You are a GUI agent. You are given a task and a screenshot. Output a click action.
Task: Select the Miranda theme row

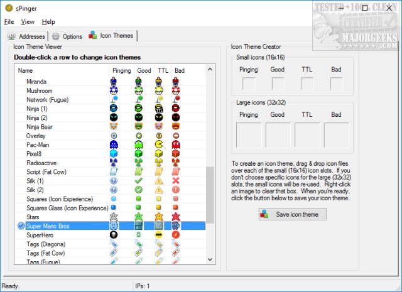[111, 82]
